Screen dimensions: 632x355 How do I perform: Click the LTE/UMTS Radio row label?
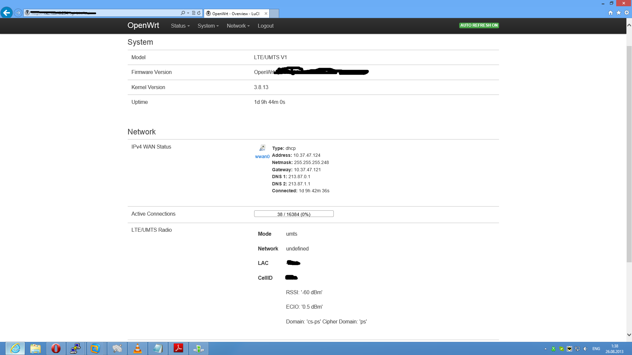tap(151, 230)
